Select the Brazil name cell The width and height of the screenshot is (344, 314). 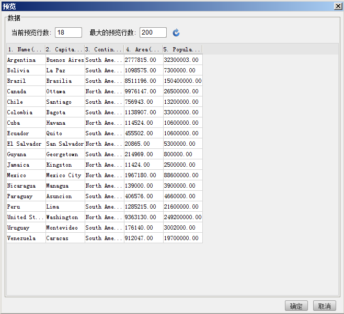point(26,81)
